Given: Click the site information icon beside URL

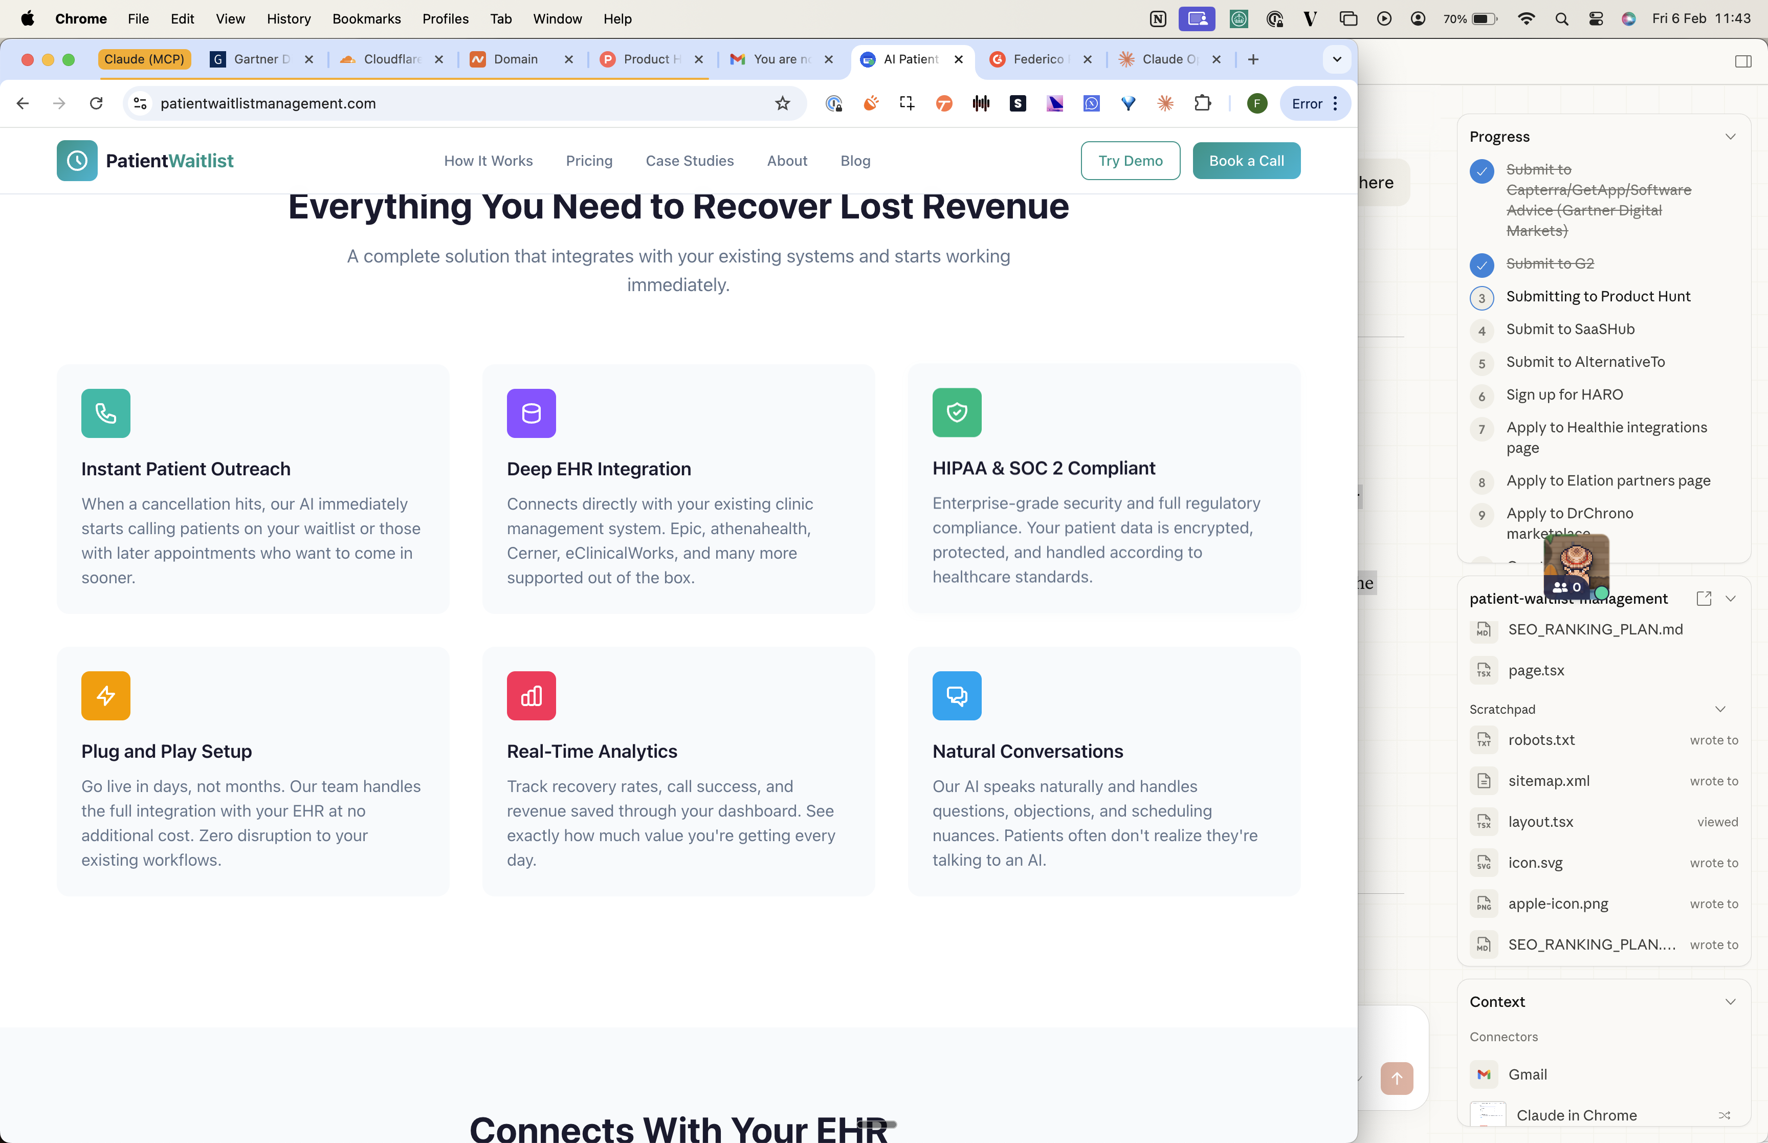Looking at the screenshot, I should [140, 103].
